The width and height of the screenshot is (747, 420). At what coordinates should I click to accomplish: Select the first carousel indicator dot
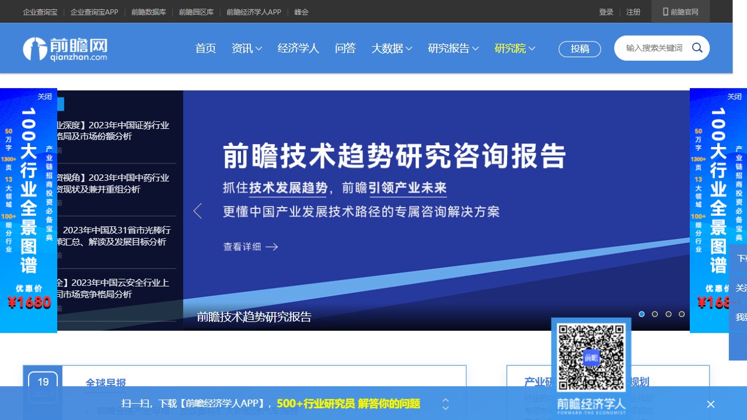642,314
